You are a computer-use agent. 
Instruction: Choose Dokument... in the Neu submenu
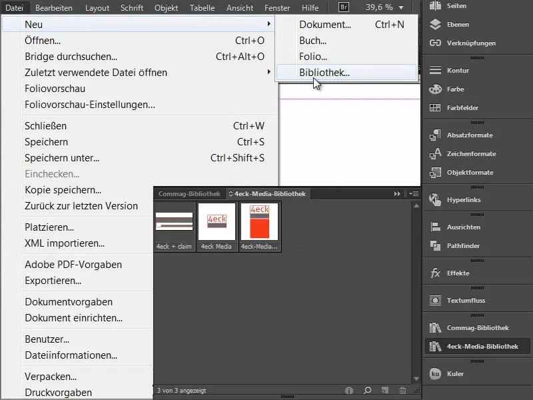[x=346, y=25]
